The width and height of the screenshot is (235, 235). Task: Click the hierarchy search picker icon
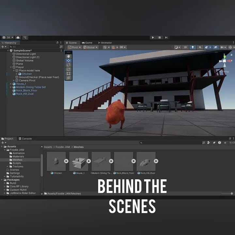[61, 47]
